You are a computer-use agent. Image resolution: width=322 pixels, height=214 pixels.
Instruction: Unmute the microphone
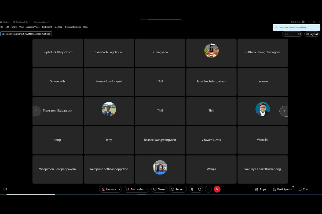[108, 189]
